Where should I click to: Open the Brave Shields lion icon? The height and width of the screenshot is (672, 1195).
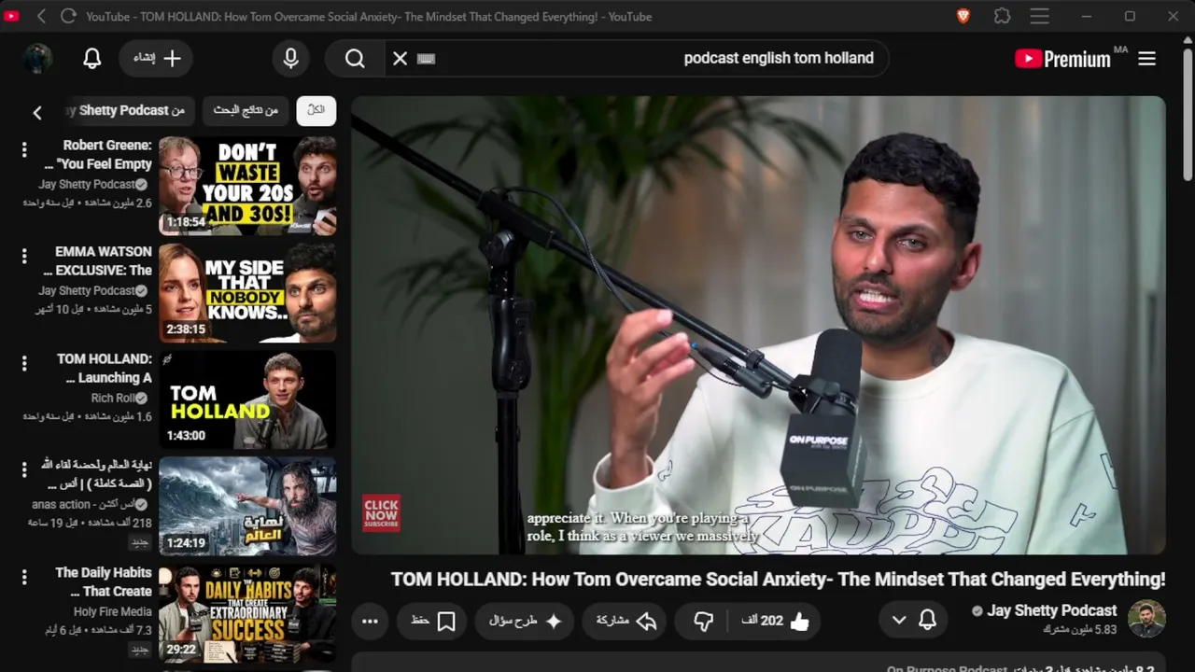(x=963, y=16)
